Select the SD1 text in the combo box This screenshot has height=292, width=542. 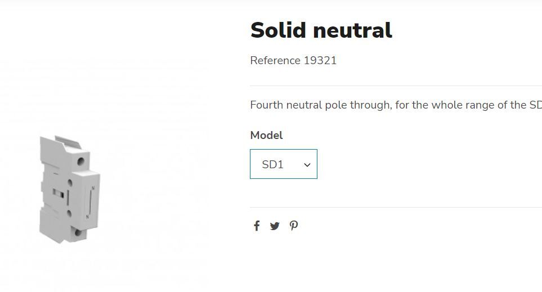point(273,164)
